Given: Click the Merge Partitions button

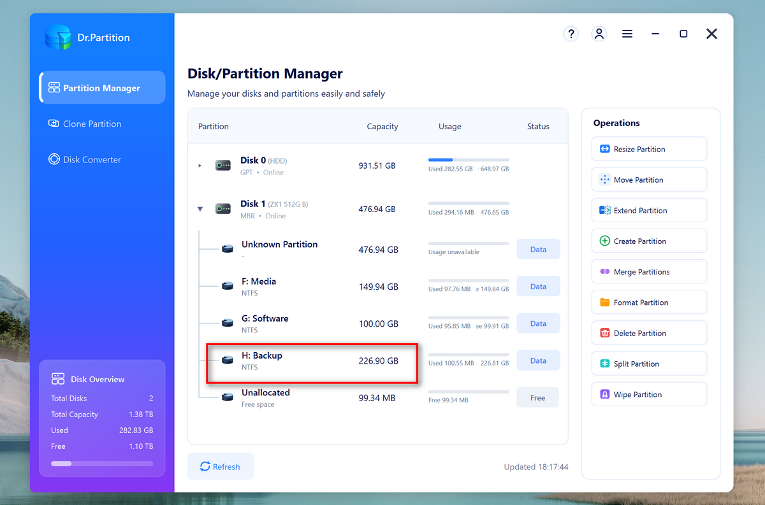Looking at the screenshot, I should [x=650, y=272].
